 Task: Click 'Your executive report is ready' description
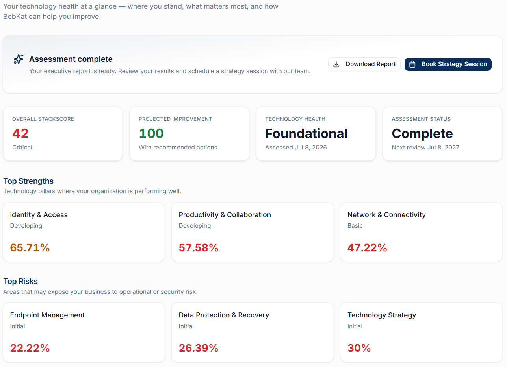[170, 71]
